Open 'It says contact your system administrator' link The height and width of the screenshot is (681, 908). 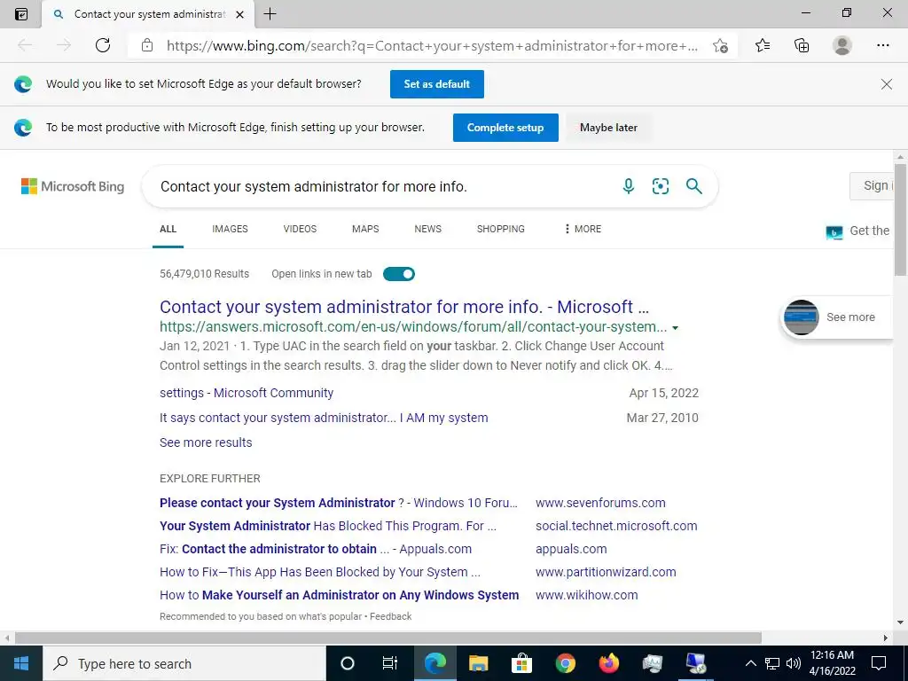tap(324, 418)
